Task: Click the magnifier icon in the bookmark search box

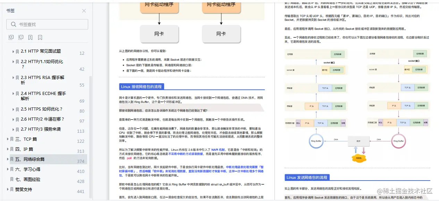Action: (14, 25)
